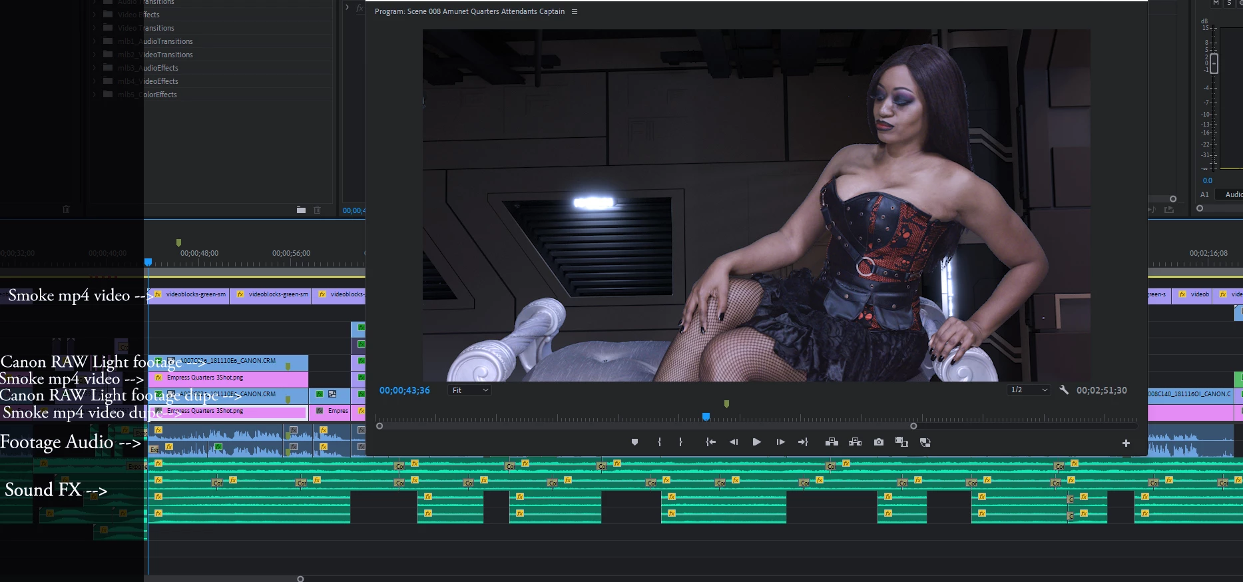Expand the mlb5_ColorEffects folder

coord(94,95)
